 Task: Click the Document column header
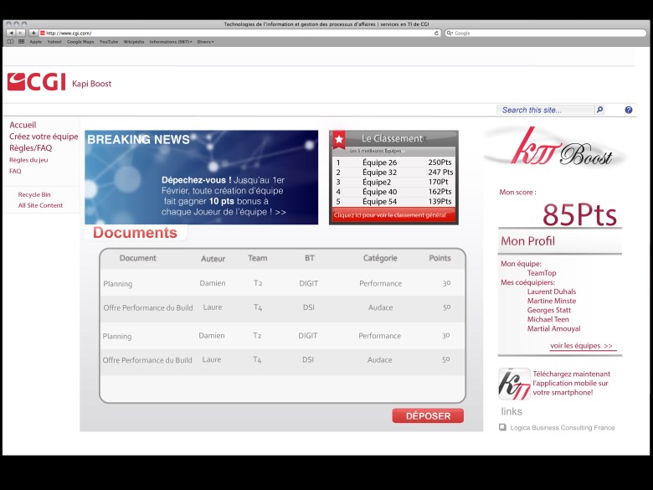coord(137,258)
